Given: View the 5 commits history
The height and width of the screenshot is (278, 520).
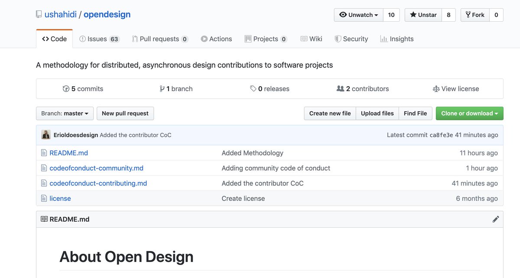Looking at the screenshot, I should pyautogui.click(x=83, y=89).
